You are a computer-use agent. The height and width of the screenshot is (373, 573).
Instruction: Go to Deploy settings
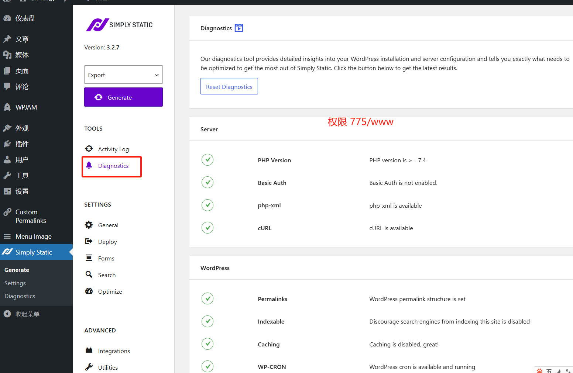coord(107,242)
